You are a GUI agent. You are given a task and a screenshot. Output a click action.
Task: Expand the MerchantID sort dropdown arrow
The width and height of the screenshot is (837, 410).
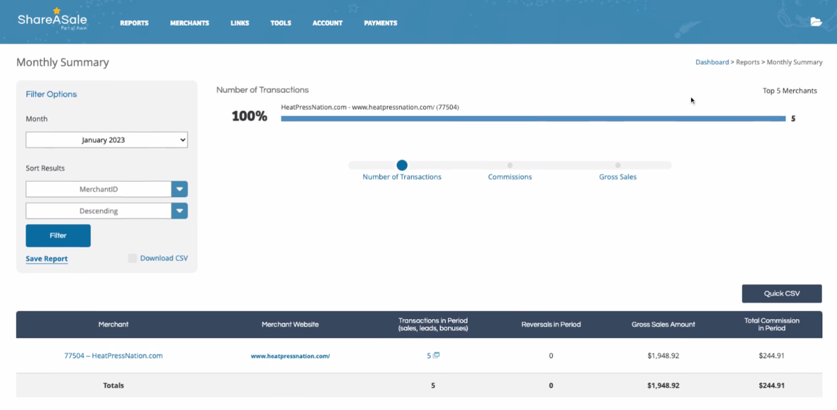click(180, 189)
